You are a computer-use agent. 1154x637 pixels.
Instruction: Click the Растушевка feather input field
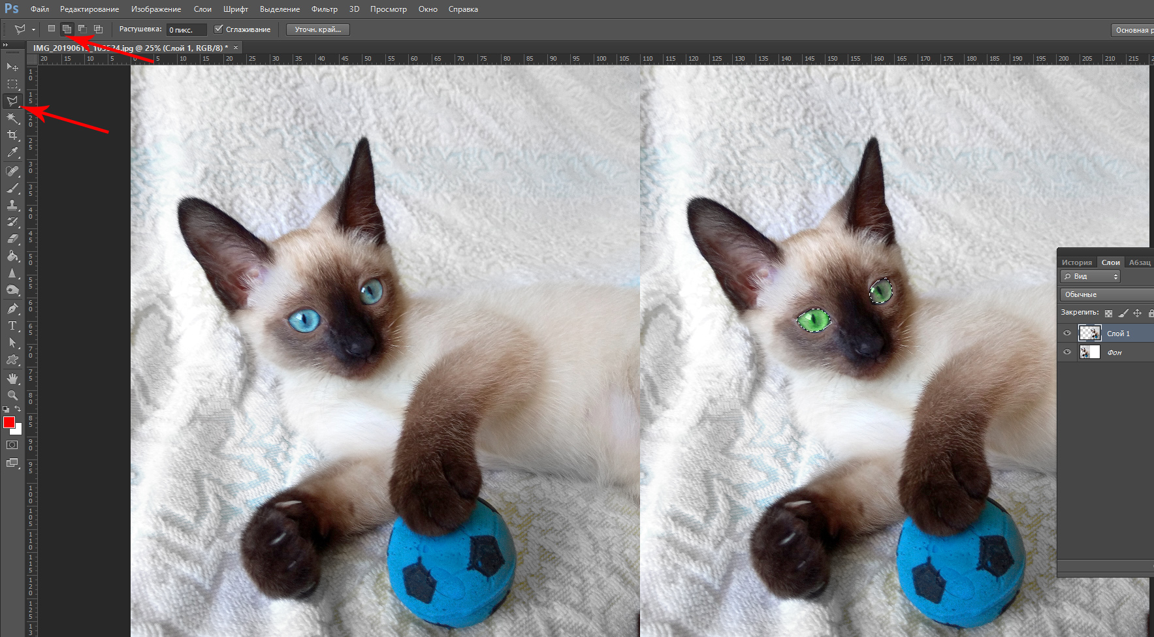pos(186,29)
